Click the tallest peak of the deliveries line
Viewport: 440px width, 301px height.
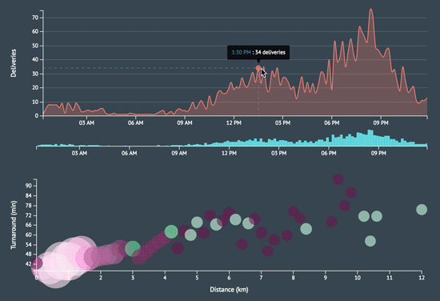[370, 10]
